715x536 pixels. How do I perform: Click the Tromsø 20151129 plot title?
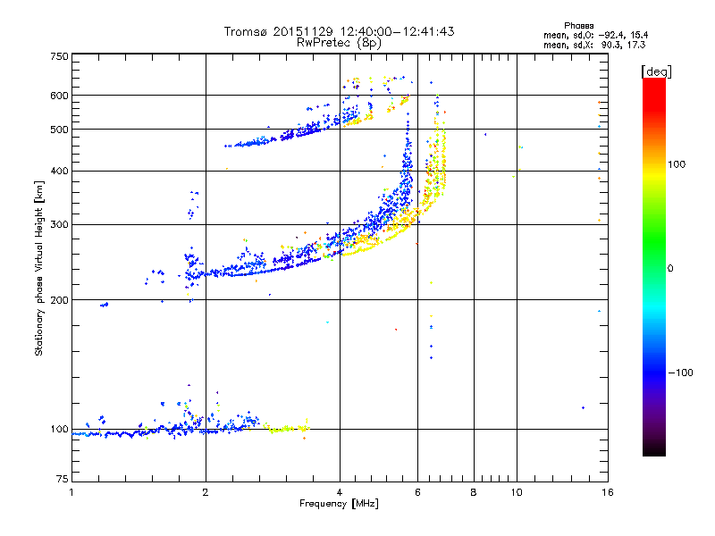(339, 31)
